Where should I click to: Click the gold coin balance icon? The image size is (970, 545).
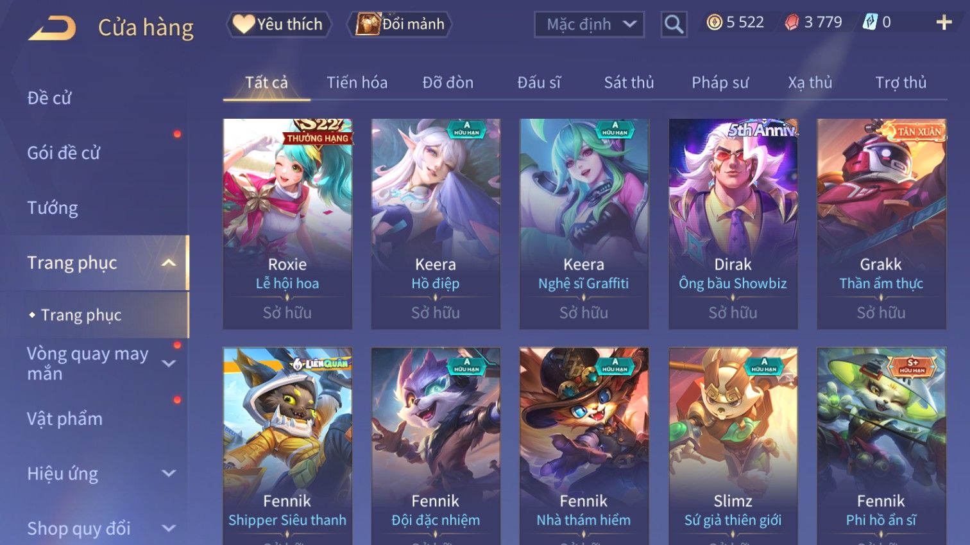point(714,22)
